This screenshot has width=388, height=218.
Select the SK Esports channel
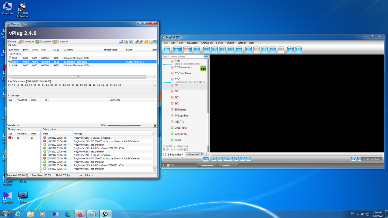click(x=180, y=110)
